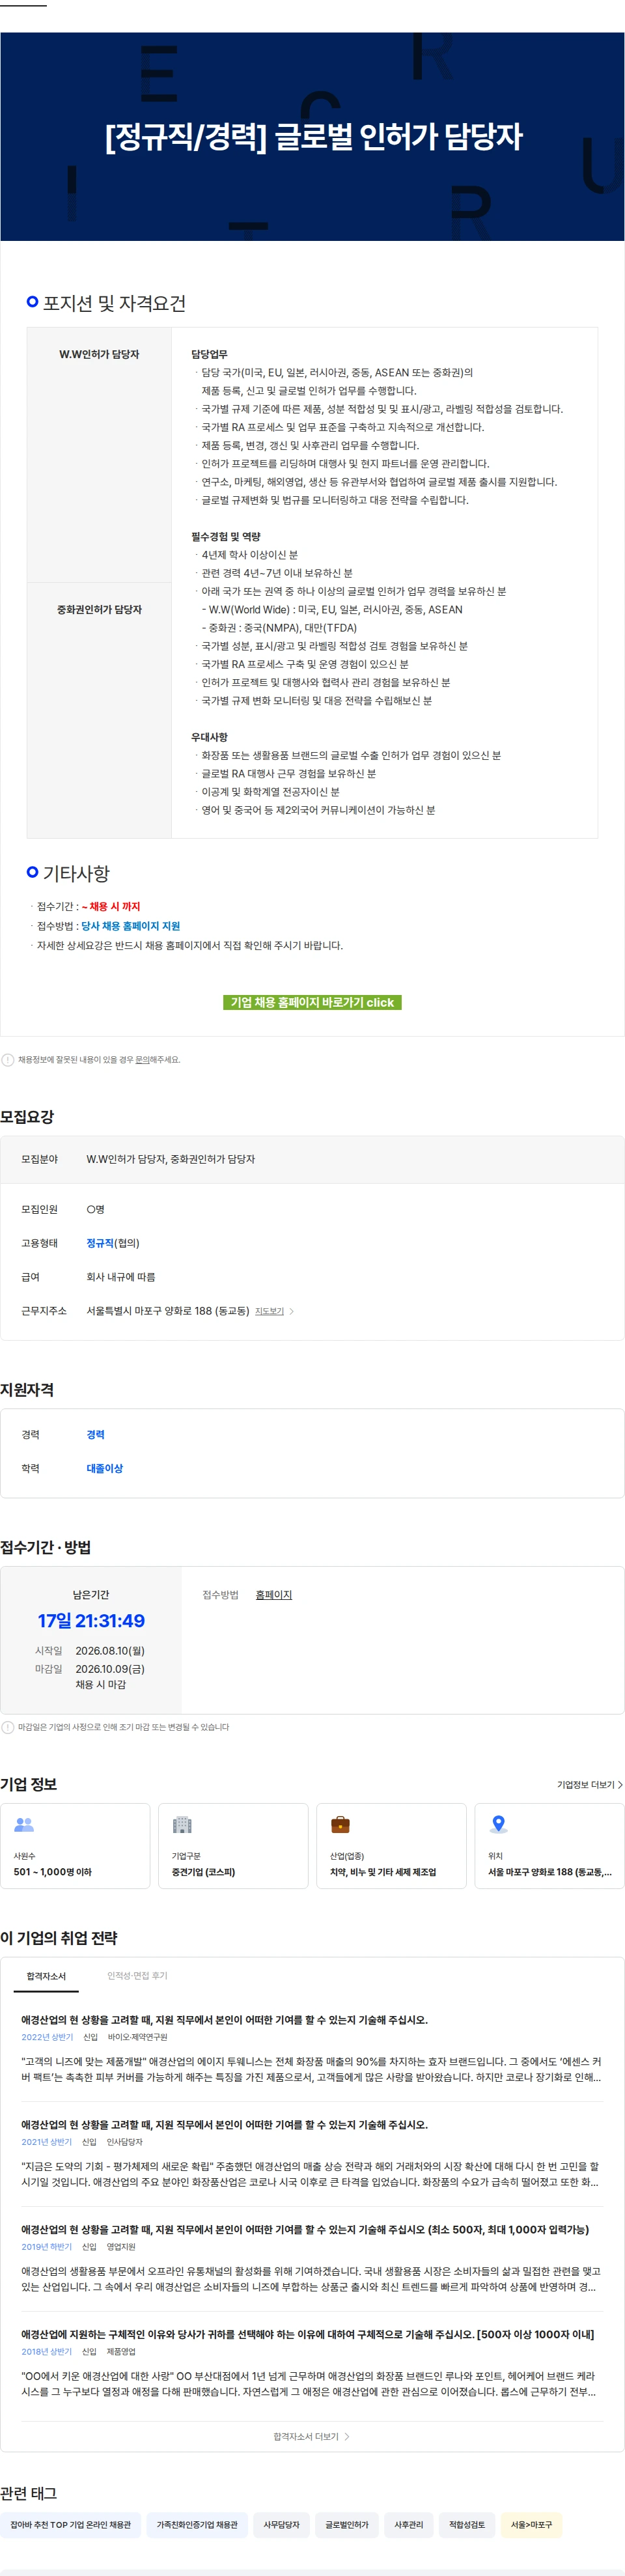Click the 잡아바 추천 TOP 기업 온라인 채용관 tag
This screenshot has width=625, height=2576.
pyautogui.click(x=70, y=2525)
